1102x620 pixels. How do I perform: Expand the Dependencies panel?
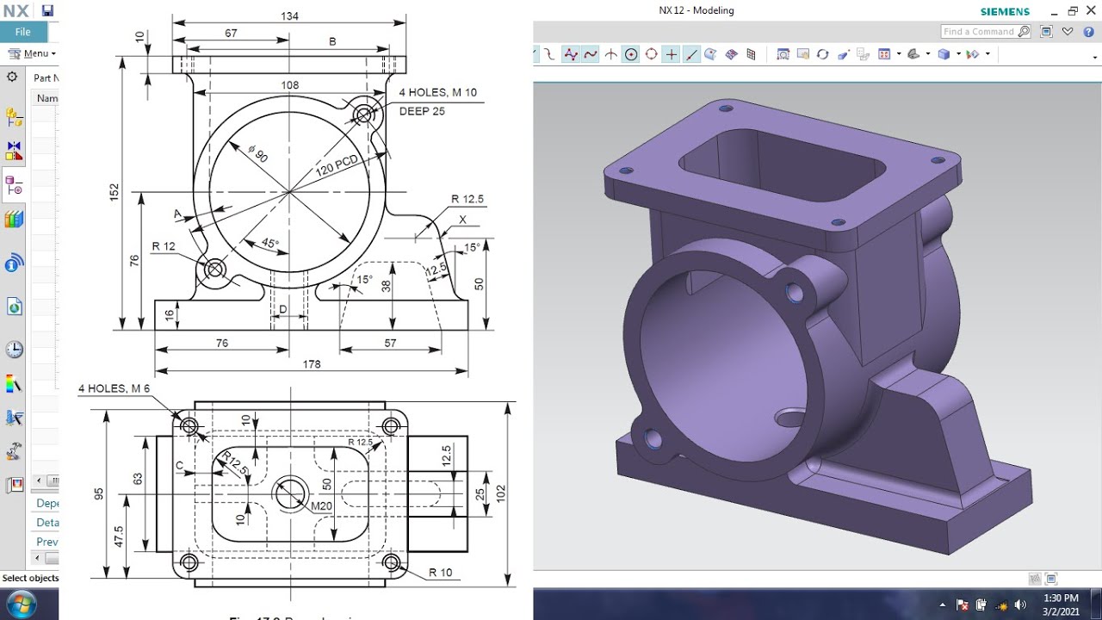(x=46, y=503)
